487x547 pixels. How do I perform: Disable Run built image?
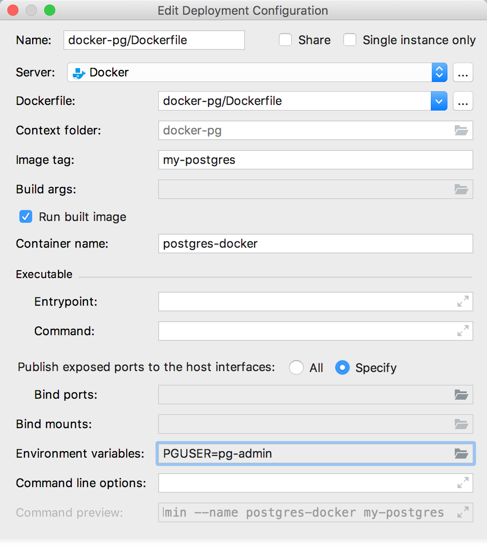(x=26, y=216)
